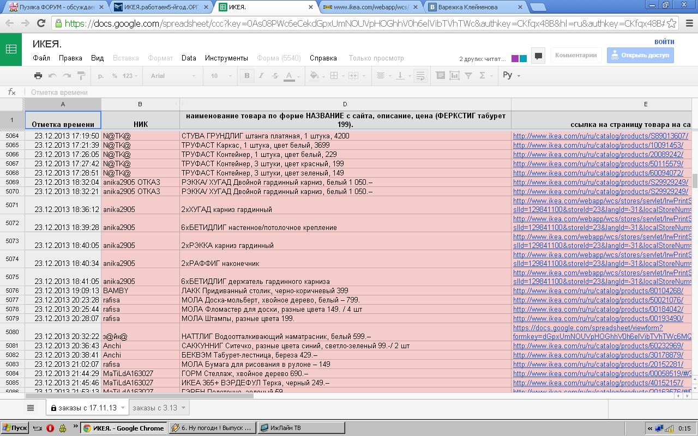Click the browser reload icon
Viewport: 698px width, 436px height.
41,23
